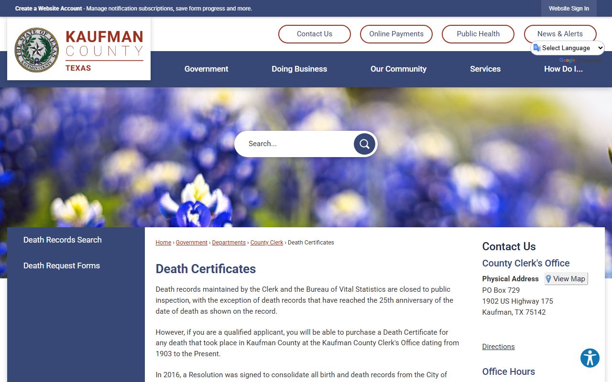The height and width of the screenshot is (382, 612).
Task: Open Death Records Search sidebar item
Action: (x=63, y=240)
